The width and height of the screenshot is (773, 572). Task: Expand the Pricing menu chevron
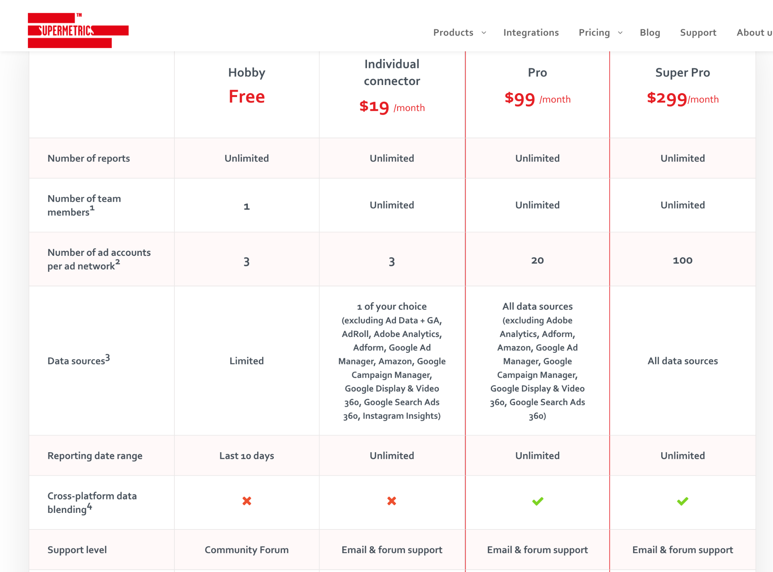[620, 33]
